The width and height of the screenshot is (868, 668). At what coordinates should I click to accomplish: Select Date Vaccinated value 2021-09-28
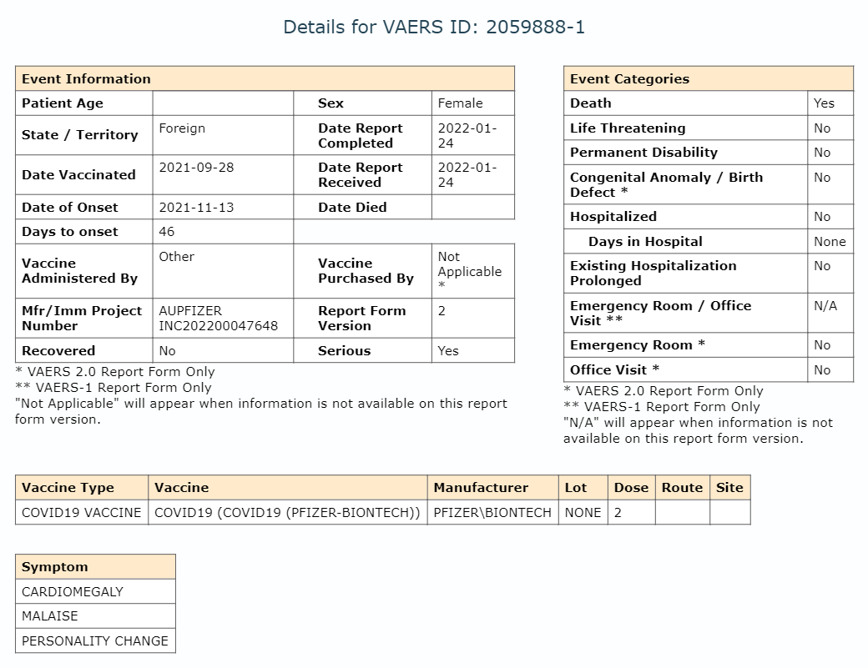coord(196,168)
